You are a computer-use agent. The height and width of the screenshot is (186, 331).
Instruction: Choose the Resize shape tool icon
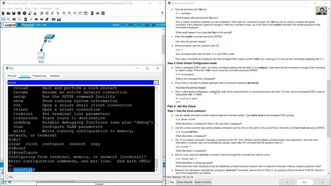coord(19,19)
